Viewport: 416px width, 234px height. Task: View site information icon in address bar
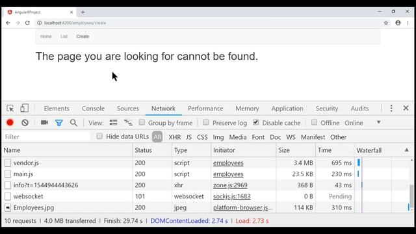(x=39, y=23)
